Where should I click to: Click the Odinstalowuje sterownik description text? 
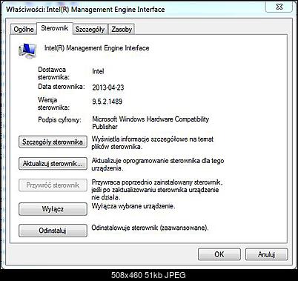tap(150, 228)
